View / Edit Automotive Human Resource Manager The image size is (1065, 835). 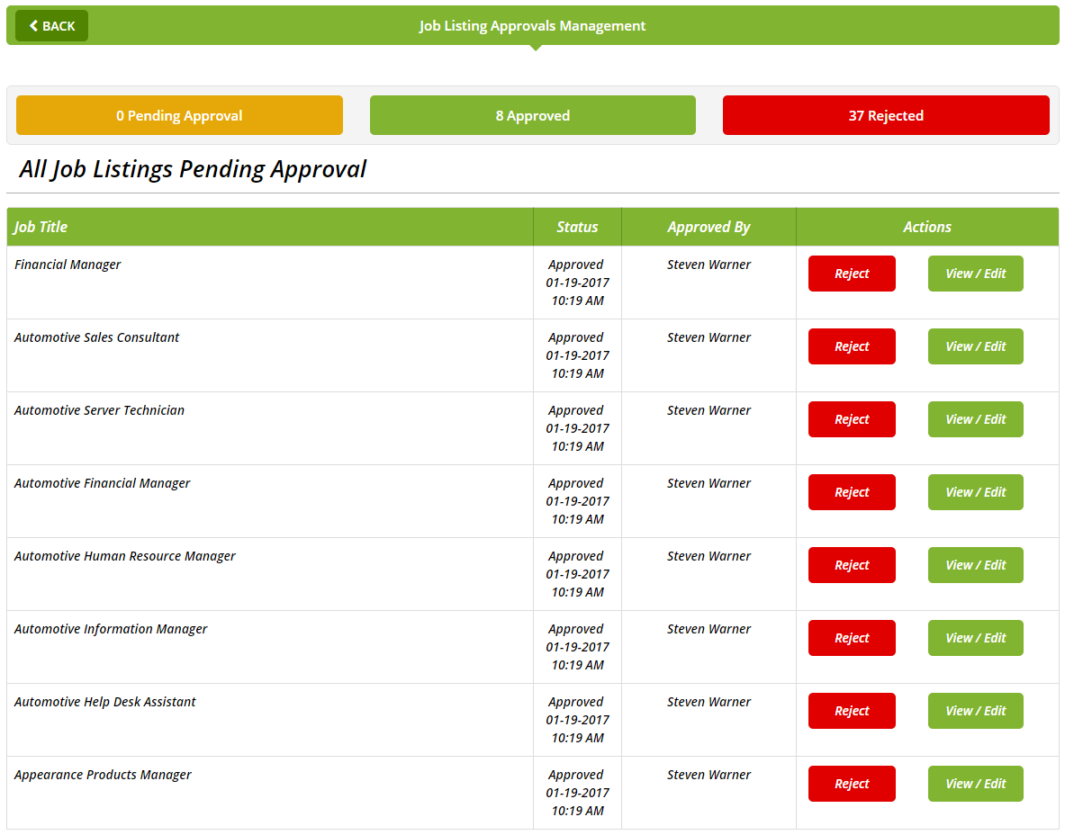click(x=975, y=565)
